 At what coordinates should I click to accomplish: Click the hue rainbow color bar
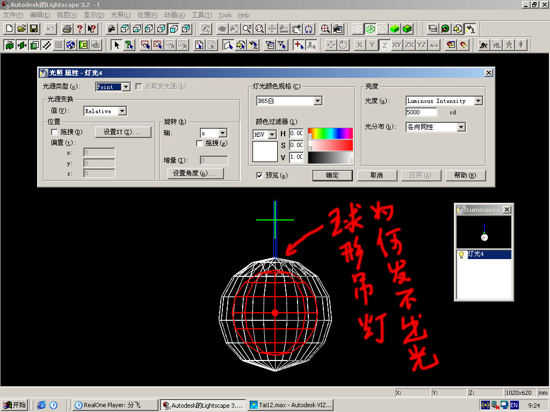coord(330,134)
